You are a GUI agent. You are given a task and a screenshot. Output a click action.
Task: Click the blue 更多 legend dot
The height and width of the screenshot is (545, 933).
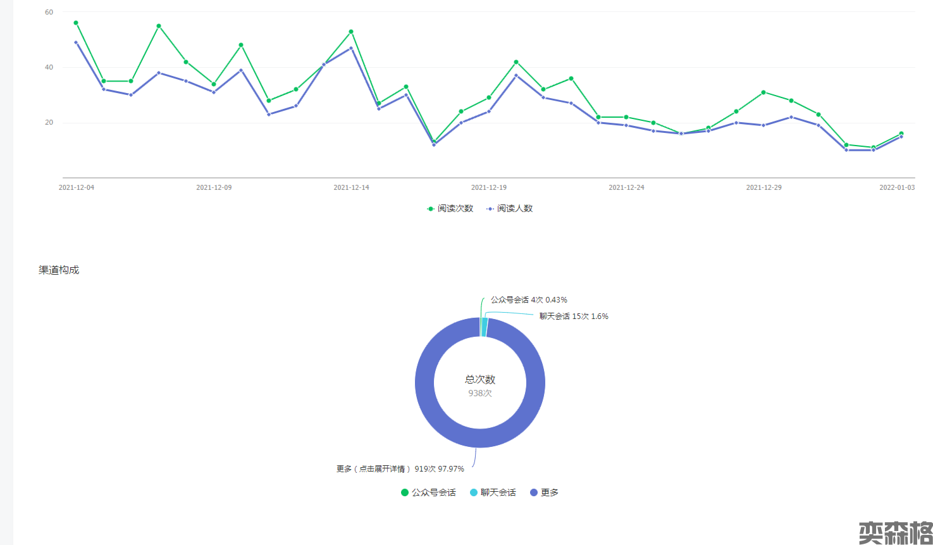pos(534,492)
